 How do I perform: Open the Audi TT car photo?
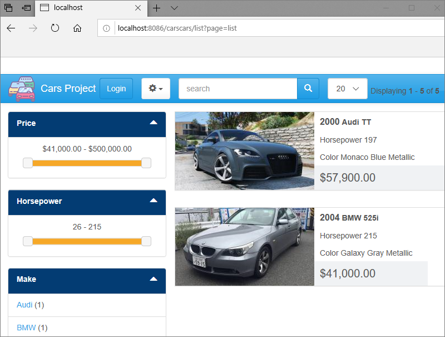click(245, 151)
